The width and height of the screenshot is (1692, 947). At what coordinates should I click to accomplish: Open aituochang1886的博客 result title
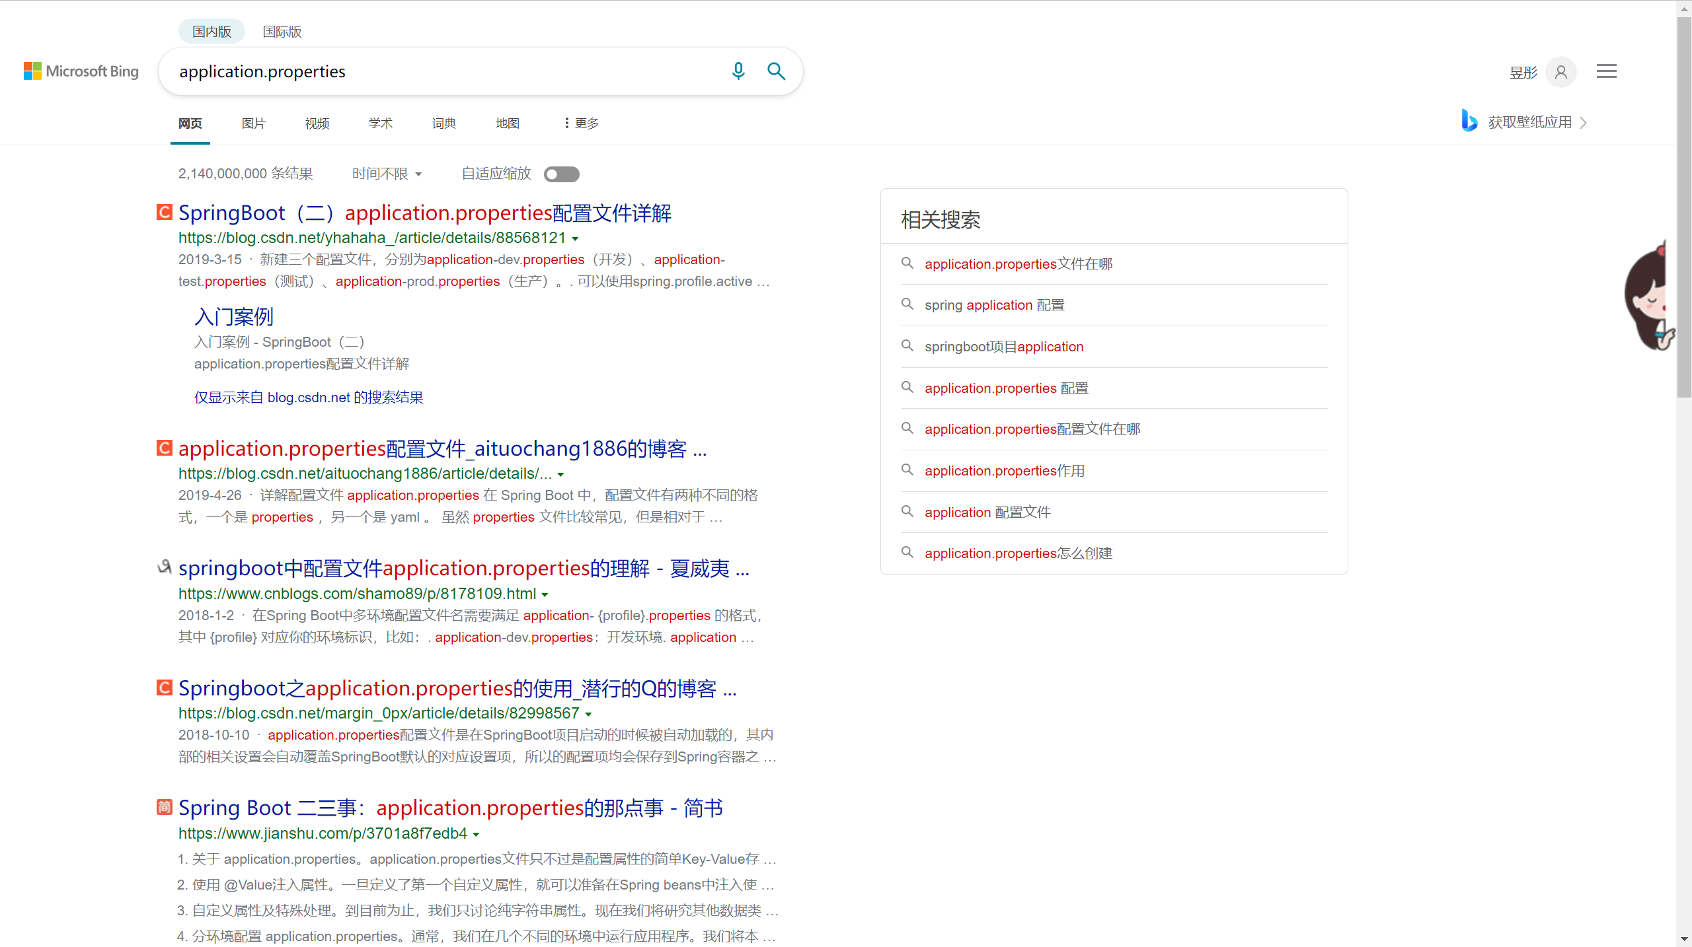pos(443,448)
